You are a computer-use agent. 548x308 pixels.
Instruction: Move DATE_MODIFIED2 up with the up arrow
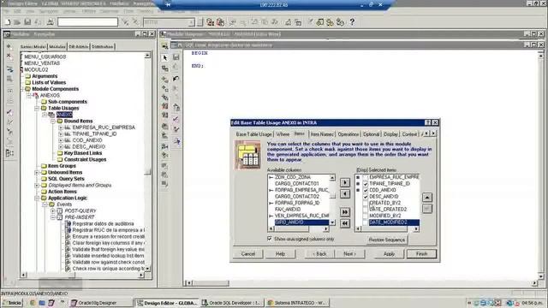tap(427, 198)
